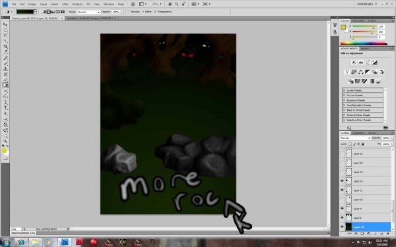
Task: Select the Elliptical Marquee tool
Action: click(x=5, y=30)
